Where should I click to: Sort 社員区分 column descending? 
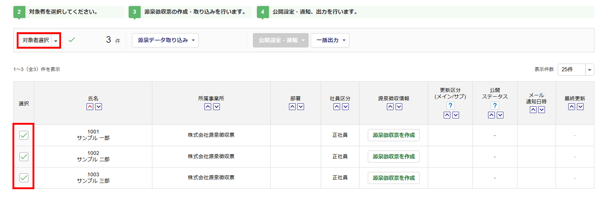click(x=345, y=107)
